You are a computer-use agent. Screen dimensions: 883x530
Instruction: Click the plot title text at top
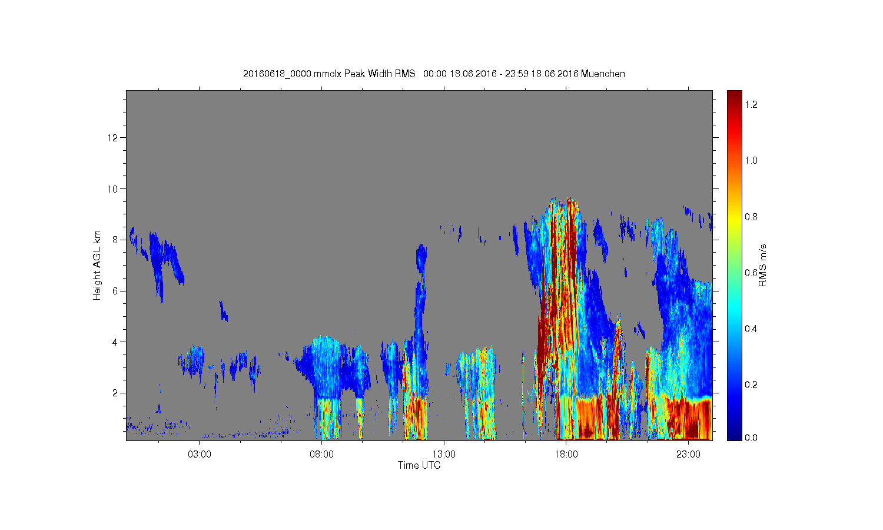click(434, 74)
